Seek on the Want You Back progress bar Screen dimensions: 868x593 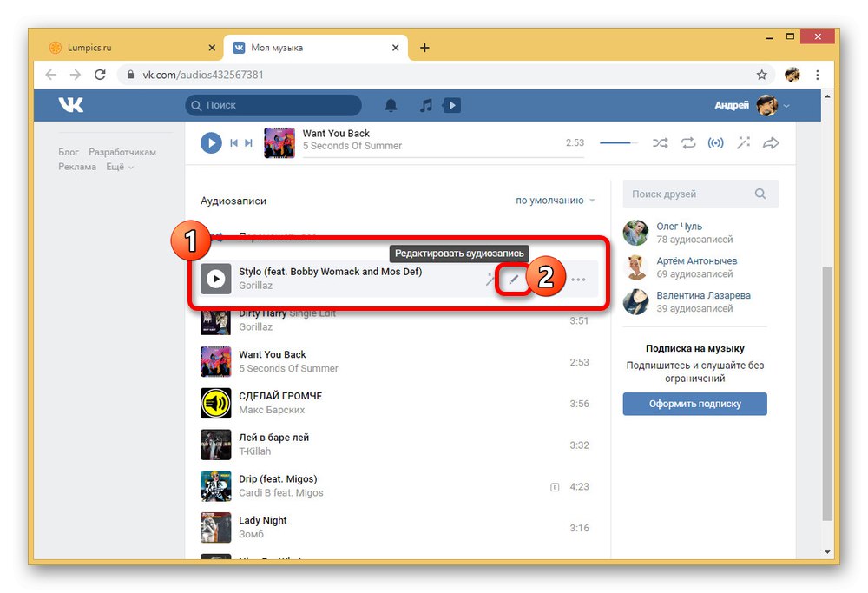pyautogui.click(x=443, y=157)
